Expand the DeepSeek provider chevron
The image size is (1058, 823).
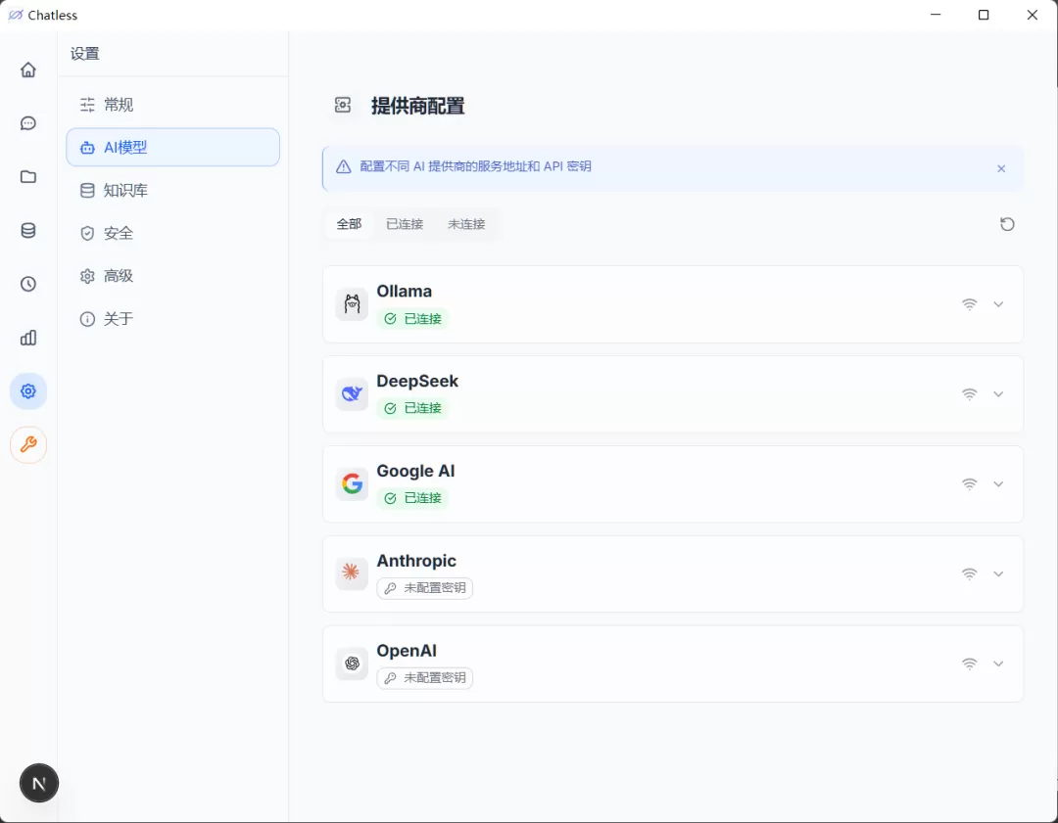[x=998, y=394]
